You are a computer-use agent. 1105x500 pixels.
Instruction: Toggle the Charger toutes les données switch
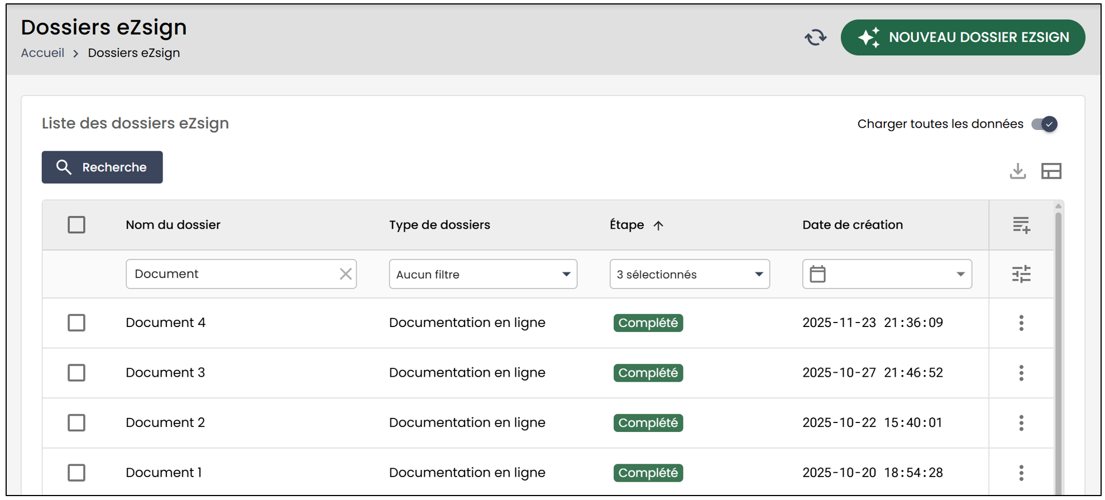[1044, 124]
